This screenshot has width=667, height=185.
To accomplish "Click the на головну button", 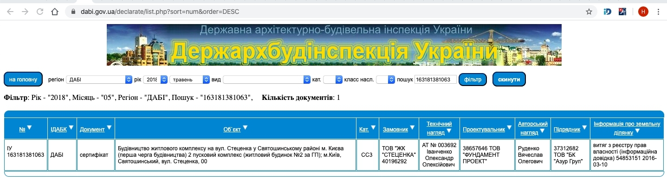I will 23,79.
